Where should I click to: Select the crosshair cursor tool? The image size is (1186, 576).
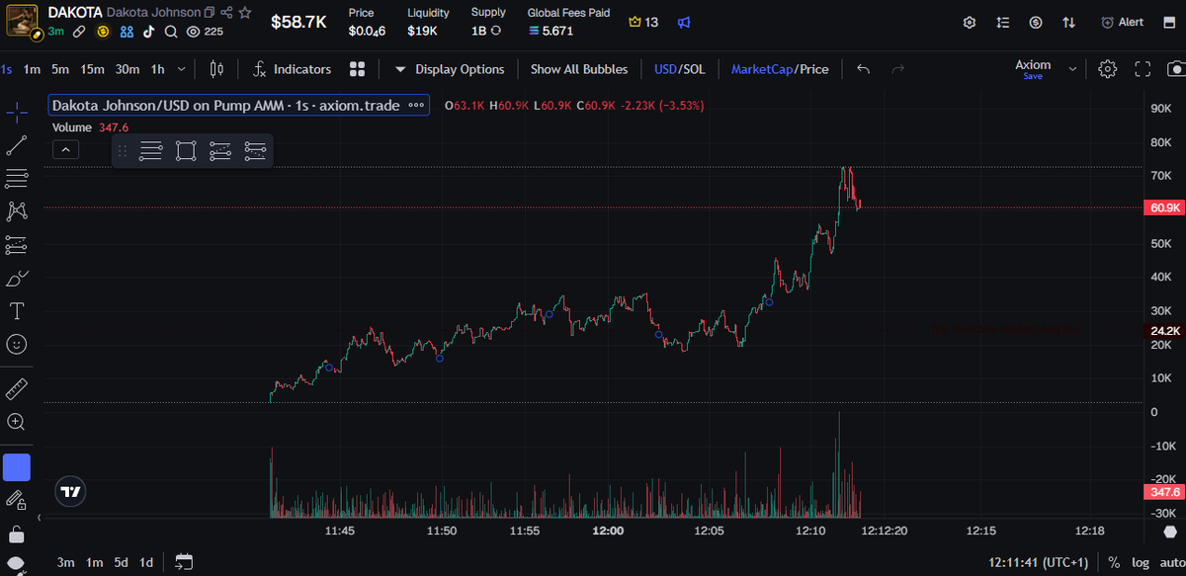coord(17,112)
